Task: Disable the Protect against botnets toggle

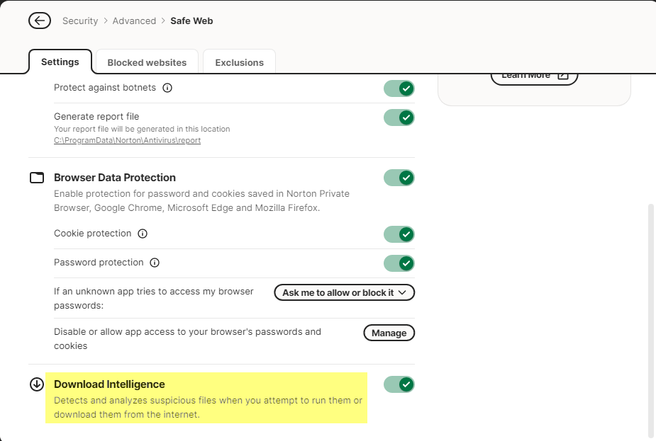Action: [x=399, y=88]
